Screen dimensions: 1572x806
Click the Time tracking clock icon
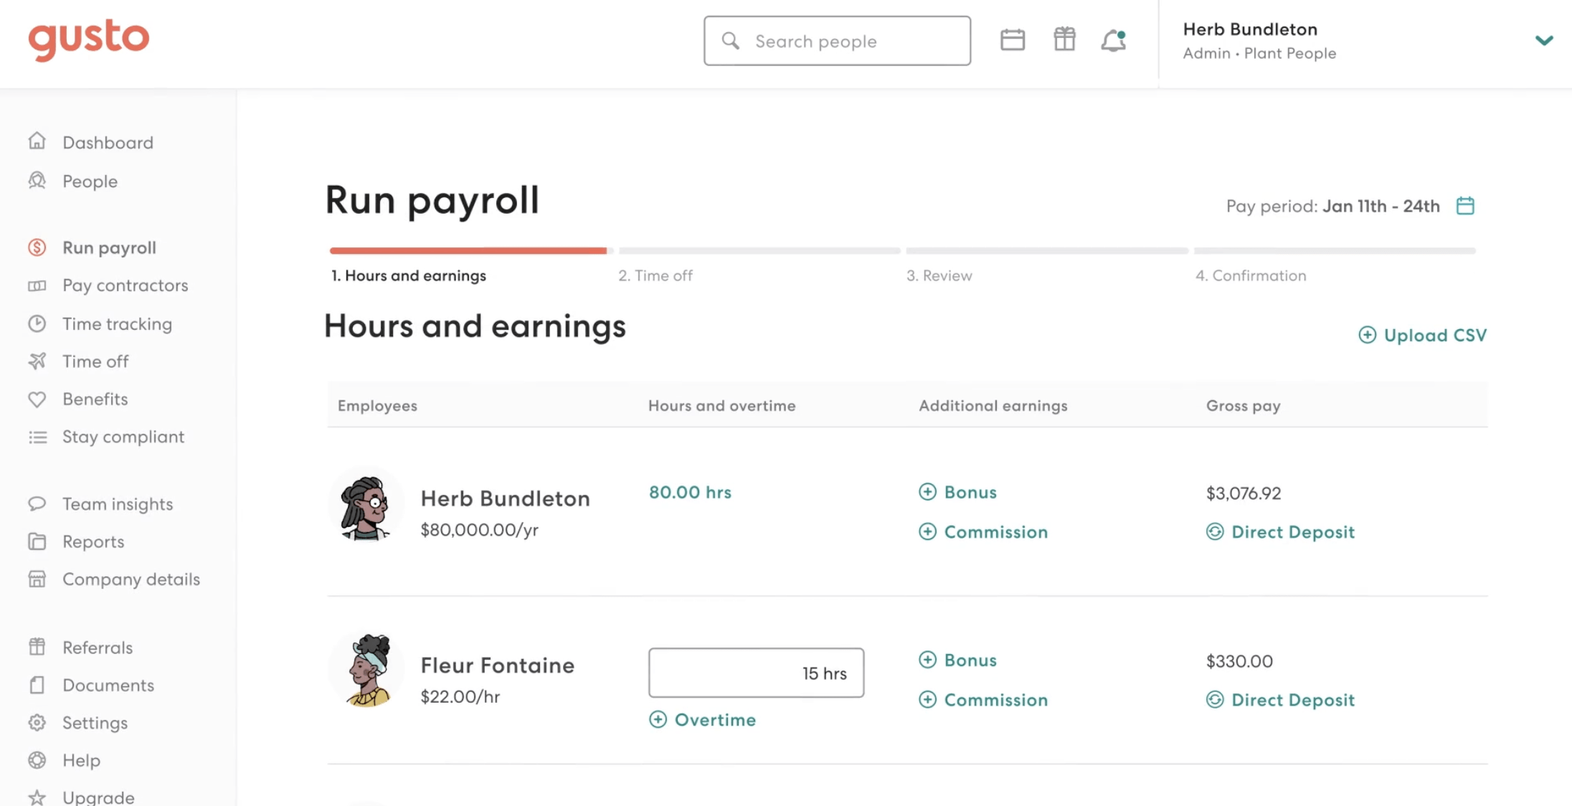tap(37, 323)
